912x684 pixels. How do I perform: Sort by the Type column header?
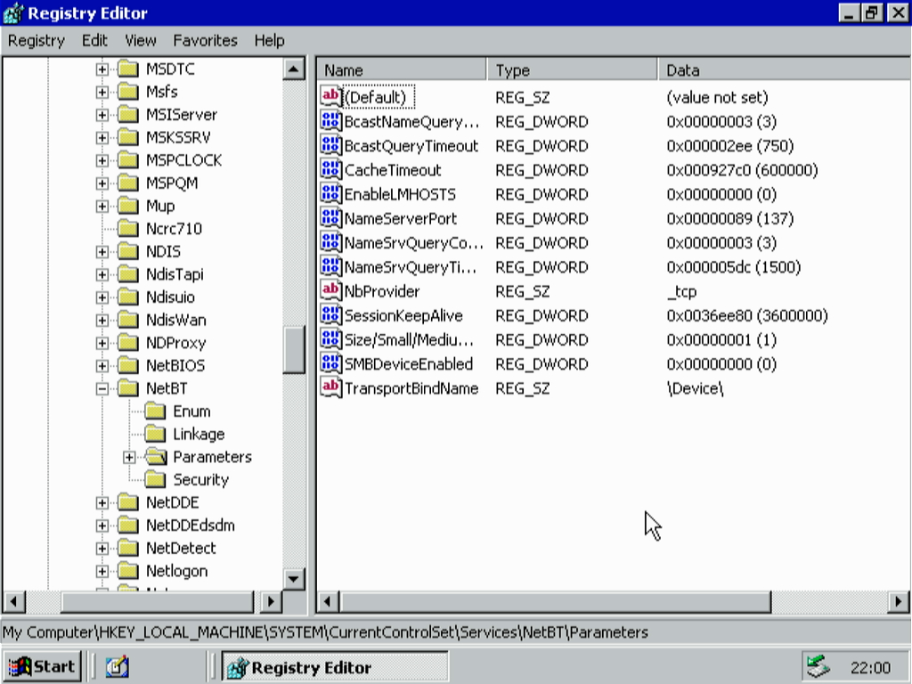pos(573,69)
